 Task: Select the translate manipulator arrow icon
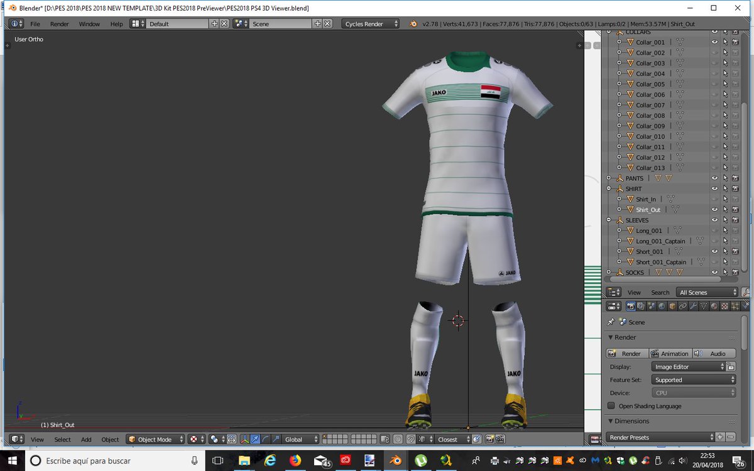coord(255,440)
